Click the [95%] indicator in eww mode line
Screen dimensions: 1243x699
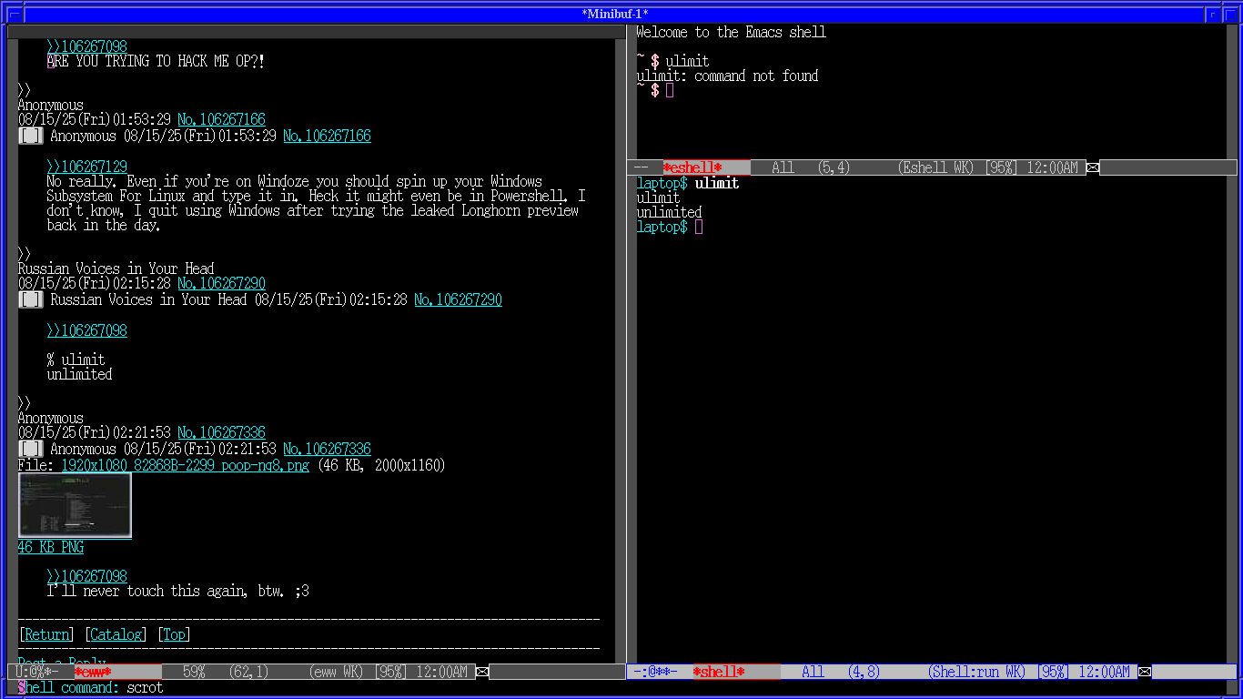pyautogui.click(x=392, y=673)
